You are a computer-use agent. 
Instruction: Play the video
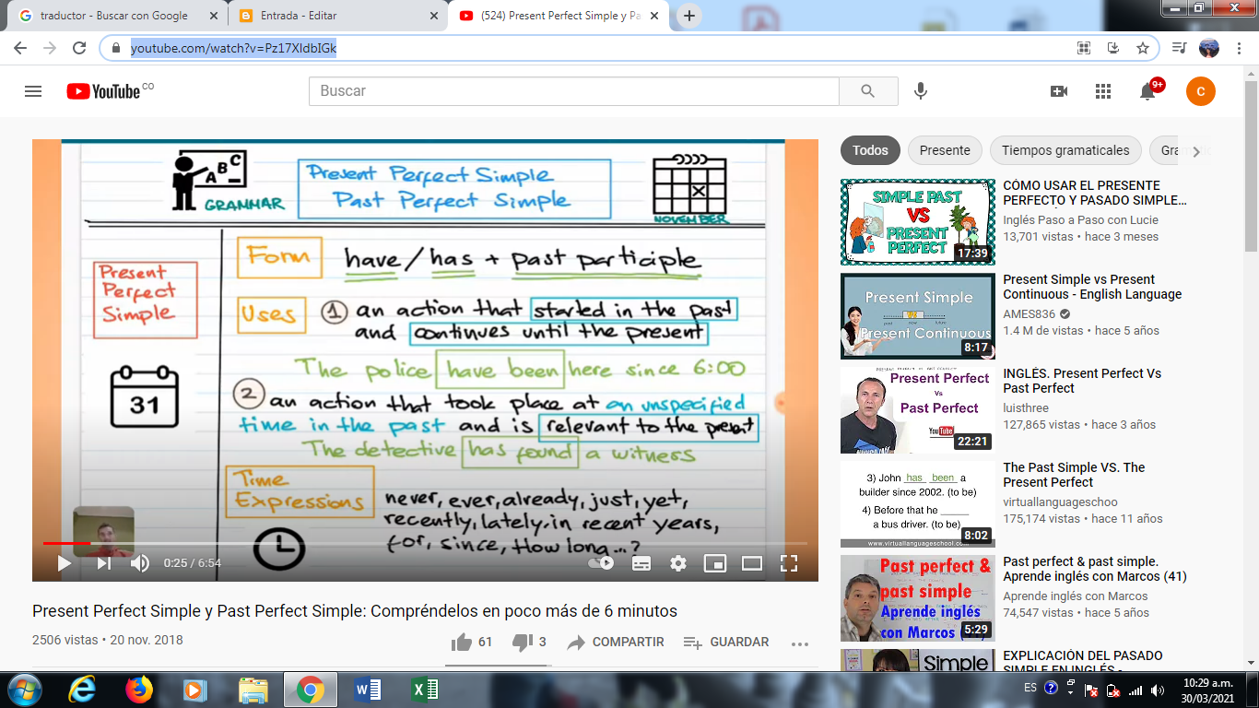click(64, 563)
